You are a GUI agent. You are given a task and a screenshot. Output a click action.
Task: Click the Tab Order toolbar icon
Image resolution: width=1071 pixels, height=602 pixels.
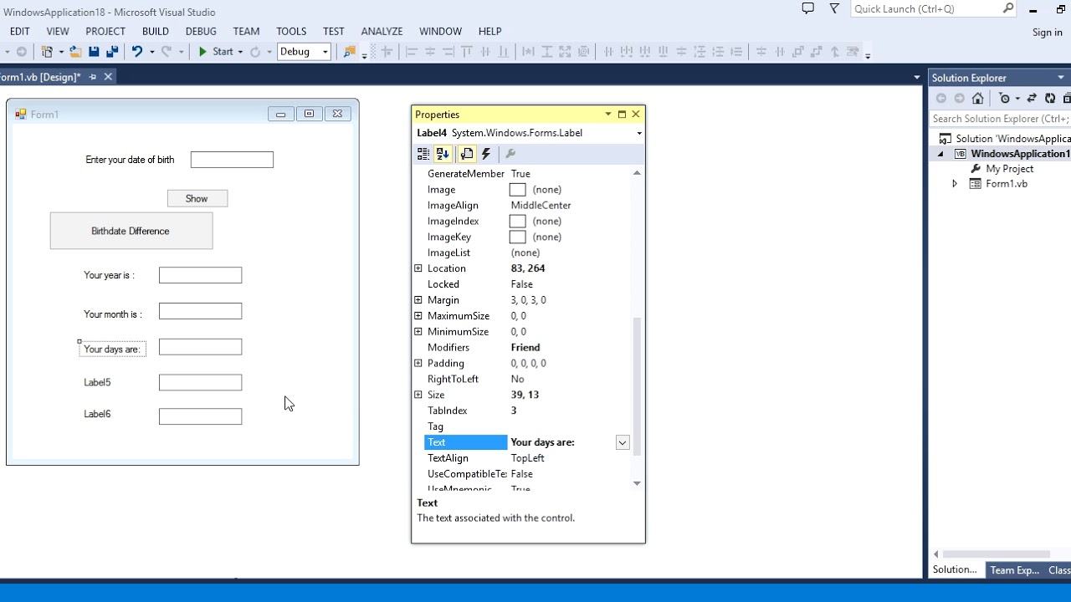pyautogui.click(x=853, y=52)
